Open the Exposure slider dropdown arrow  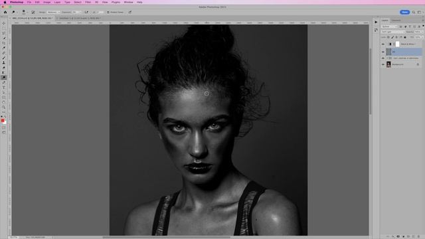[80, 12]
